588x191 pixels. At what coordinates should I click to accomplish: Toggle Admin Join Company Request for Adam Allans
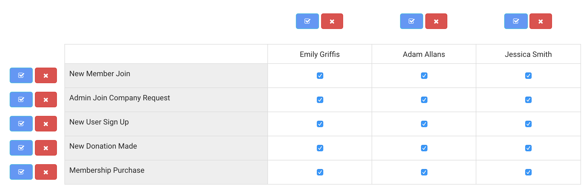pyautogui.click(x=424, y=100)
